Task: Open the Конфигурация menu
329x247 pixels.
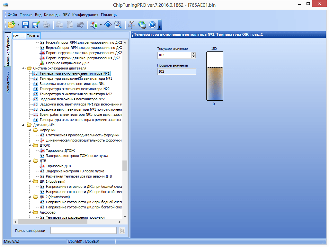Action: click(85, 15)
